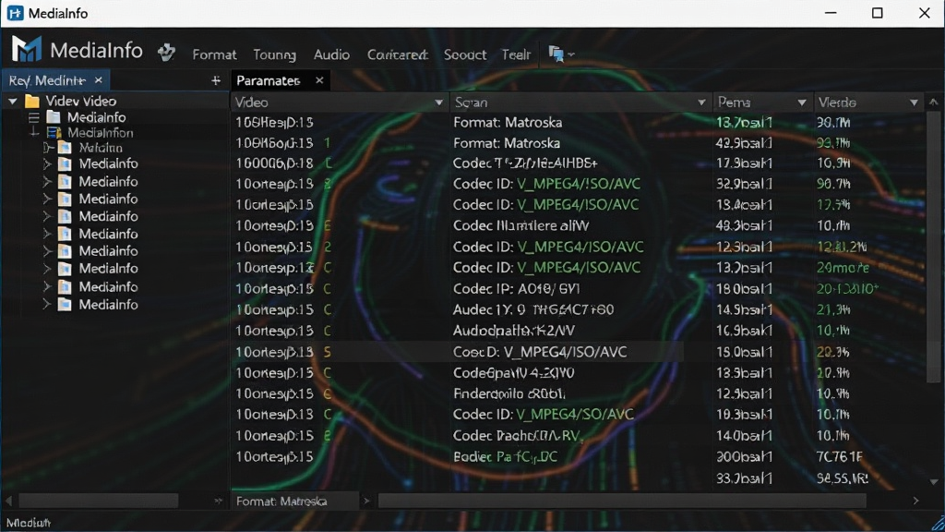945x532 pixels.
Task: Select the Malciun tree item
Action: 101,148
